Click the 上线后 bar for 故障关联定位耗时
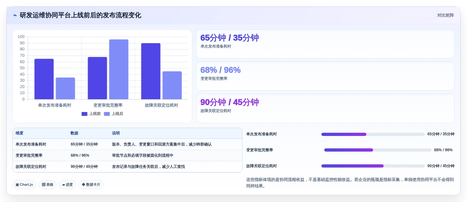The height and width of the screenshot is (202, 467). pyautogui.click(x=172, y=85)
